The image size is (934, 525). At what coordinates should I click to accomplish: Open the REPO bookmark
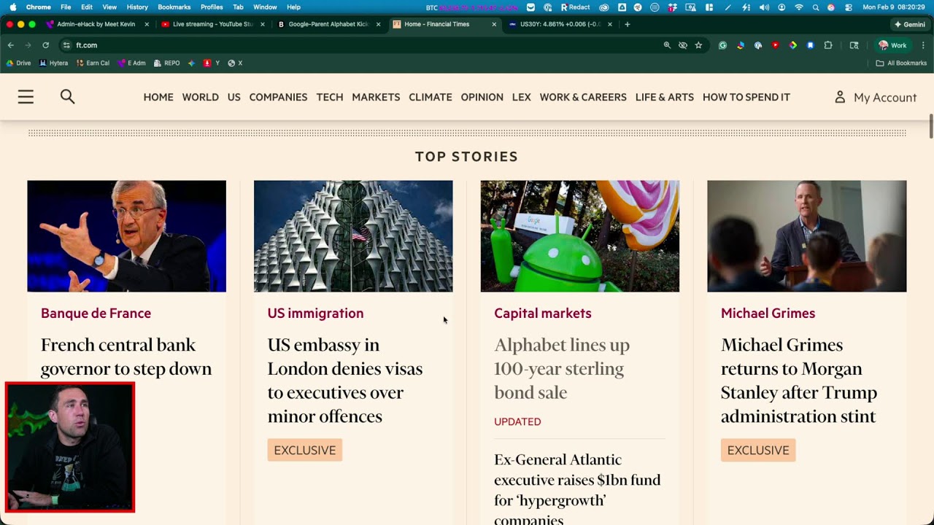coord(167,63)
